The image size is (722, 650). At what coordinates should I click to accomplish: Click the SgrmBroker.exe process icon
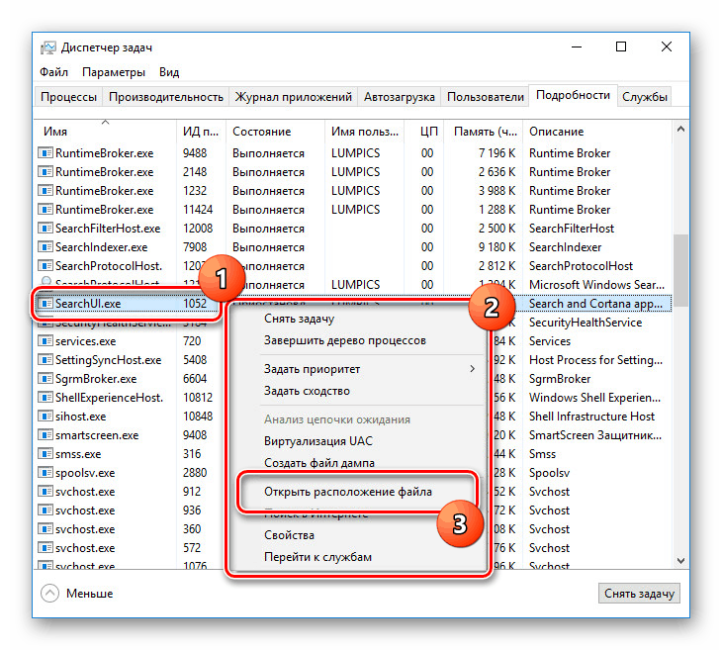click(x=45, y=379)
